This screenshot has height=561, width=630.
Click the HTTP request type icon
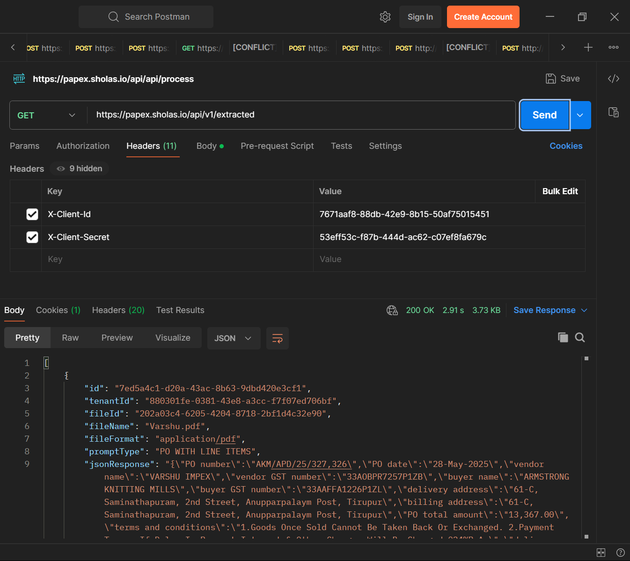[x=19, y=79]
